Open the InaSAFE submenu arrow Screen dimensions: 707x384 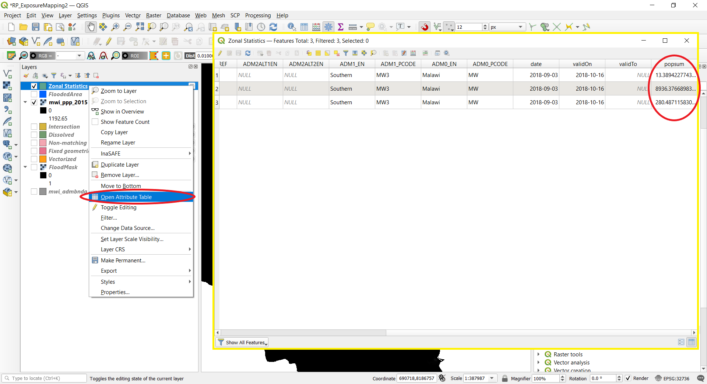pyautogui.click(x=189, y=153)
